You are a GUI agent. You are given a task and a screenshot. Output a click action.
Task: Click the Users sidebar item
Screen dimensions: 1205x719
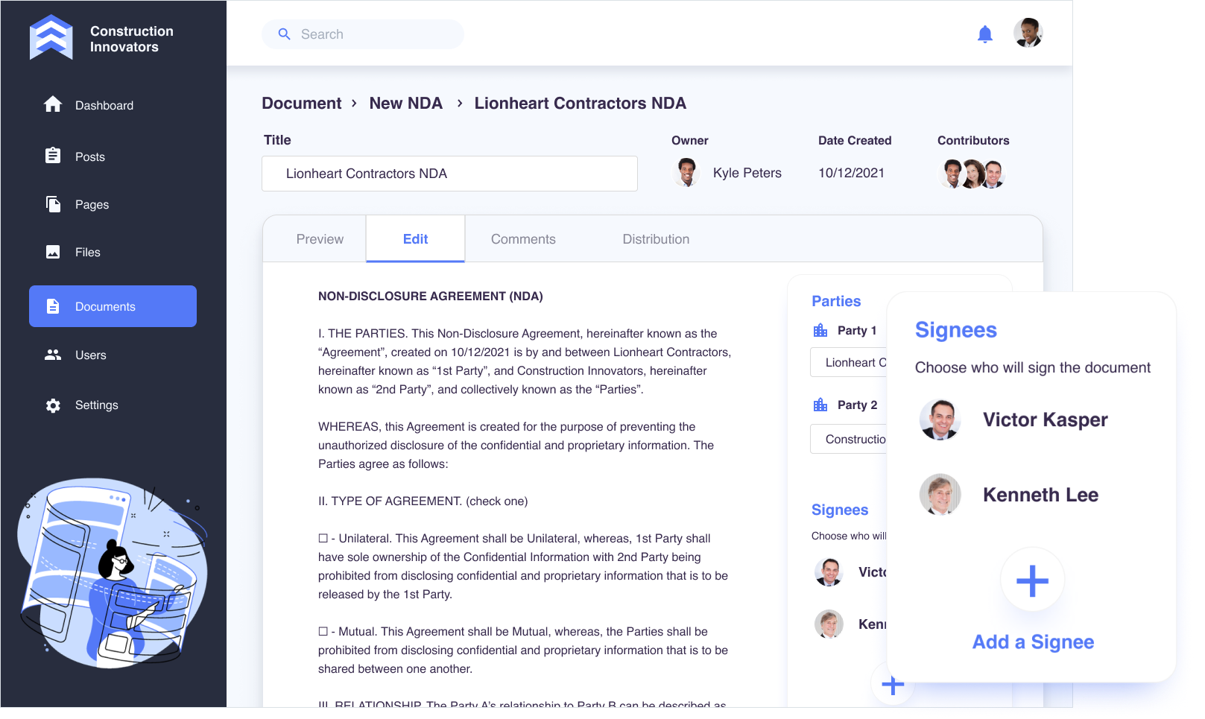click(x=90, y=355)
